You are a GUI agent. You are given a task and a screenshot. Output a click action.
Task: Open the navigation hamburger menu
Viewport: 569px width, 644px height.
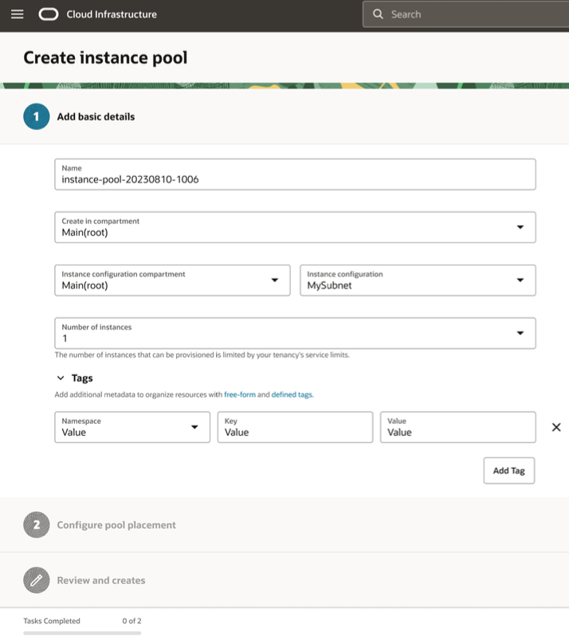[17, 14]
